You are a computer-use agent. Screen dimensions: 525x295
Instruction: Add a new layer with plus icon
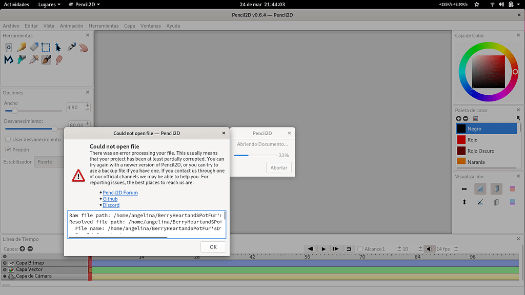click(x=22, y=248)
